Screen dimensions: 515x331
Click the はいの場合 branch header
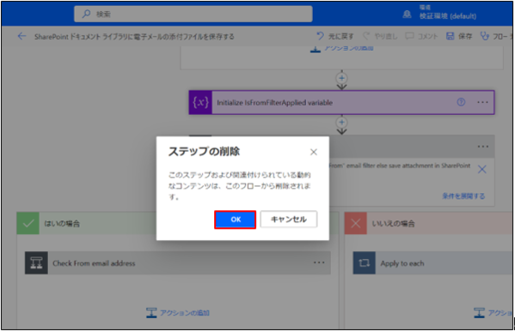(x=178, y=224)
